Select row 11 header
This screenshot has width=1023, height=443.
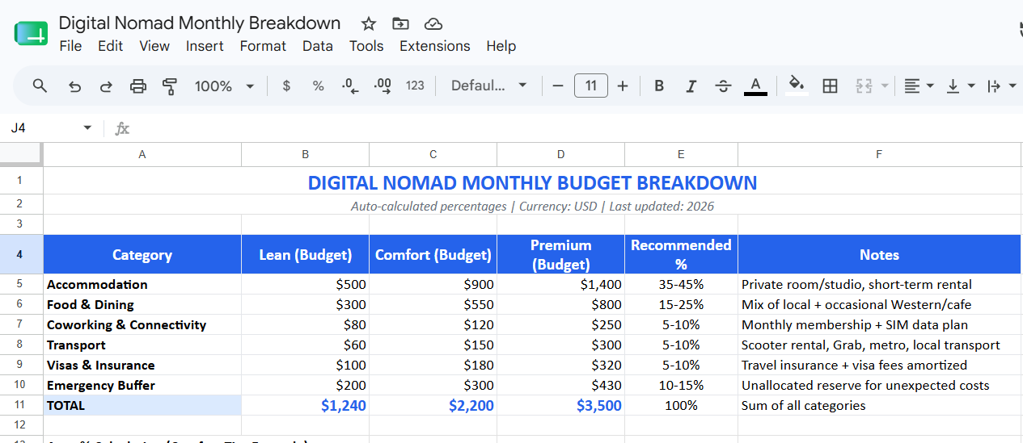coord(21,405)
